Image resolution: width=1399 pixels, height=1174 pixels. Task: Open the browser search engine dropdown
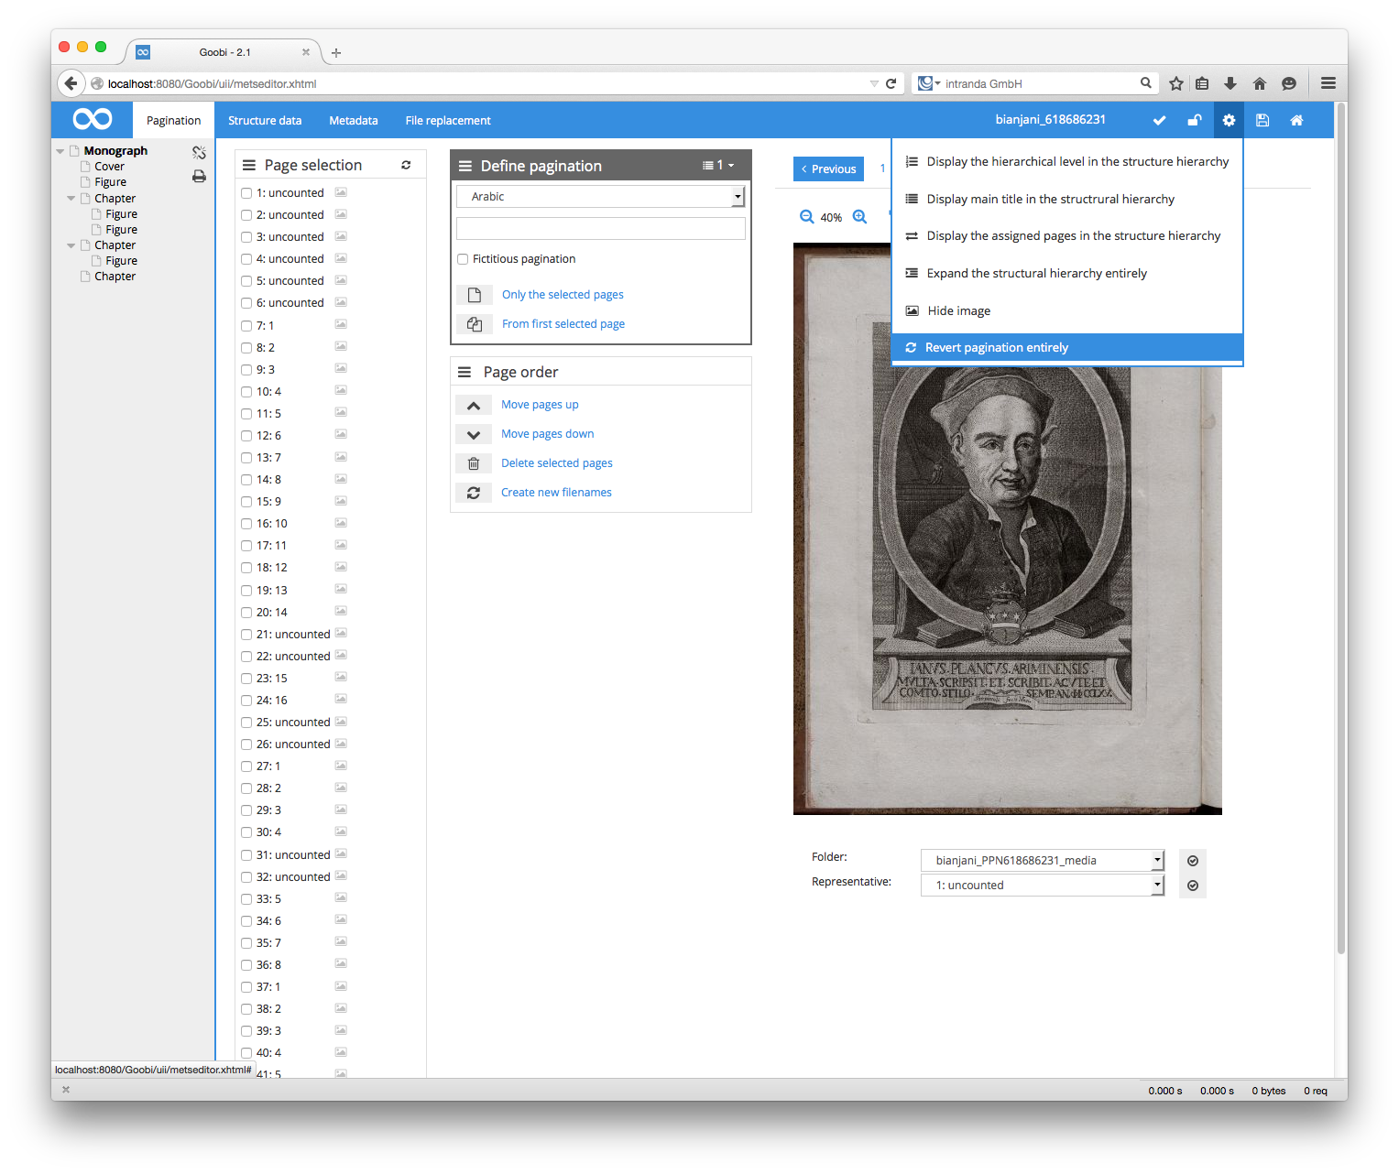coord(930,83)
